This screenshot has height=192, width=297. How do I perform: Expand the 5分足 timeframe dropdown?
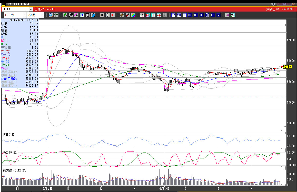coord(43,15)
